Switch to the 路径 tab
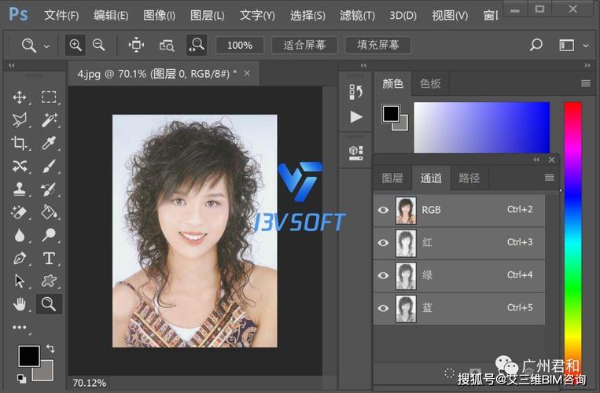Viewport: 600px width, 393px height. (x=469, y=178)
